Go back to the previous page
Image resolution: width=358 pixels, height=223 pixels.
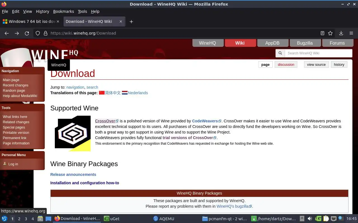pyautogui.click(x=7, y=33)
